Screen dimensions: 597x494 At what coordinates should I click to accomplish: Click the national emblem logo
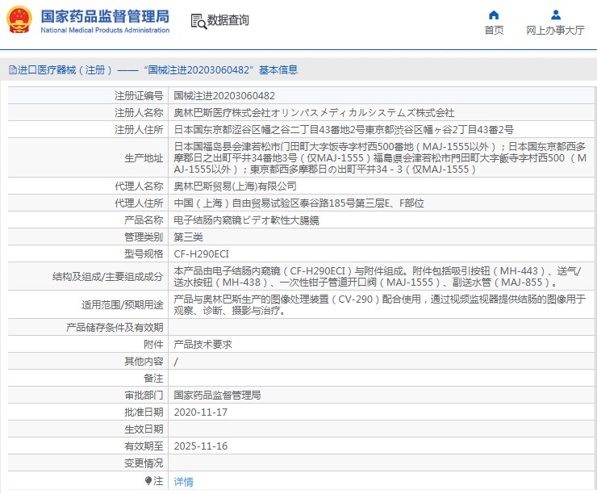[19, 20]
